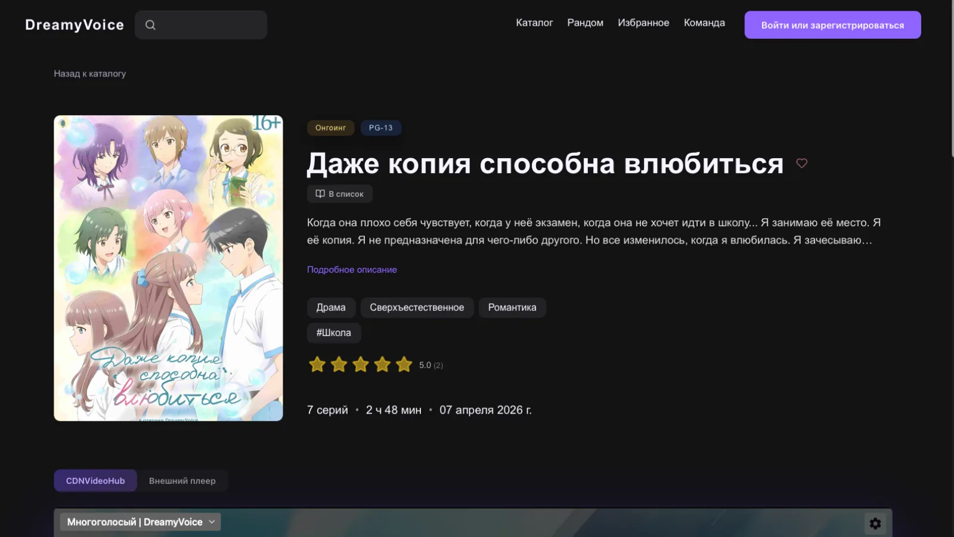Select the Романтика genre tag
The width and height of the screenshot is (954, 537).
[512, 307]
